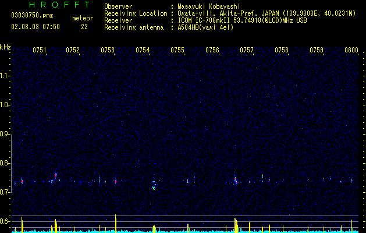Viewport: 366px width, 233px height.
Task: Click the 0752 time marker
Action: (x=73, y=50)
